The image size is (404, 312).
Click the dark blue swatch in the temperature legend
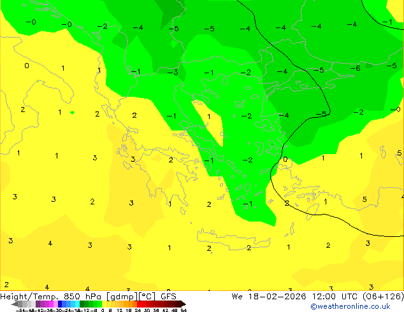(60, 304)
